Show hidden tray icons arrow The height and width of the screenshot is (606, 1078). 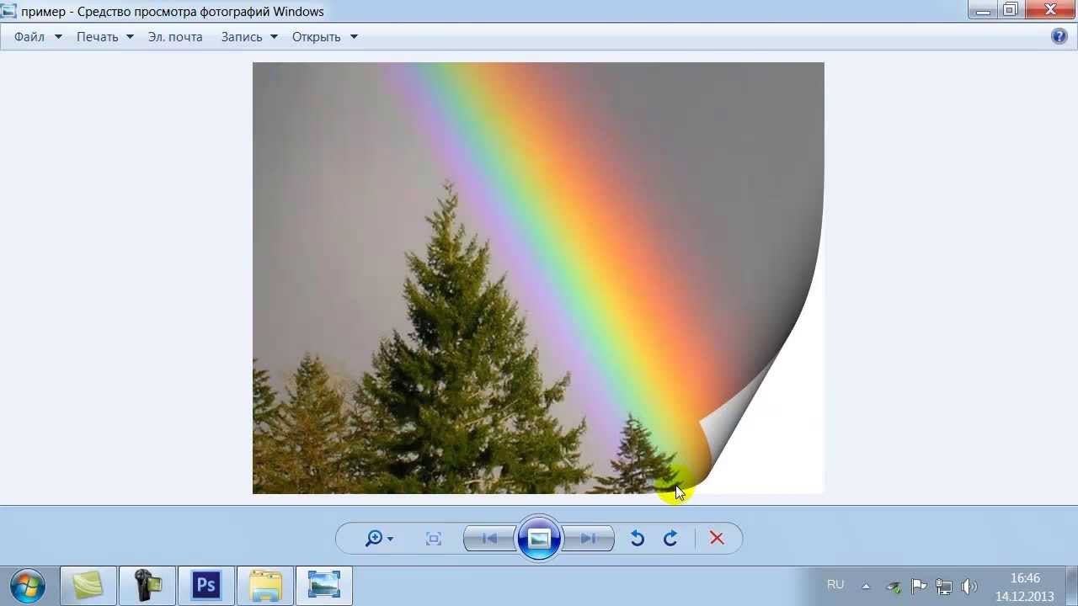[866, 587]
